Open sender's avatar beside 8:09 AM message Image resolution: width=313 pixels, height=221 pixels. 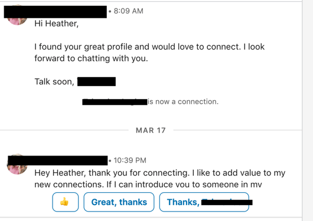tap(17, 19)
